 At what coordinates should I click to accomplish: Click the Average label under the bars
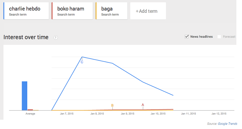pos(30,114)
